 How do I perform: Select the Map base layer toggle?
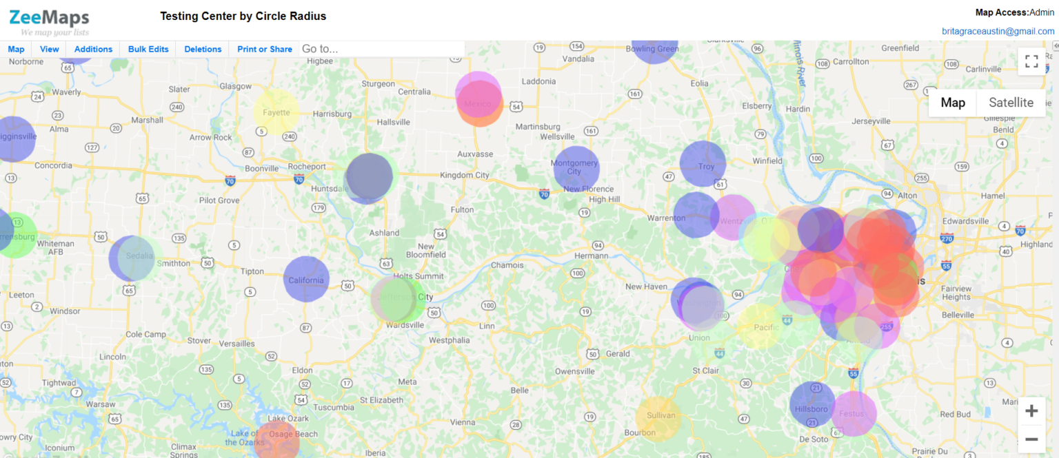point(952,102)
